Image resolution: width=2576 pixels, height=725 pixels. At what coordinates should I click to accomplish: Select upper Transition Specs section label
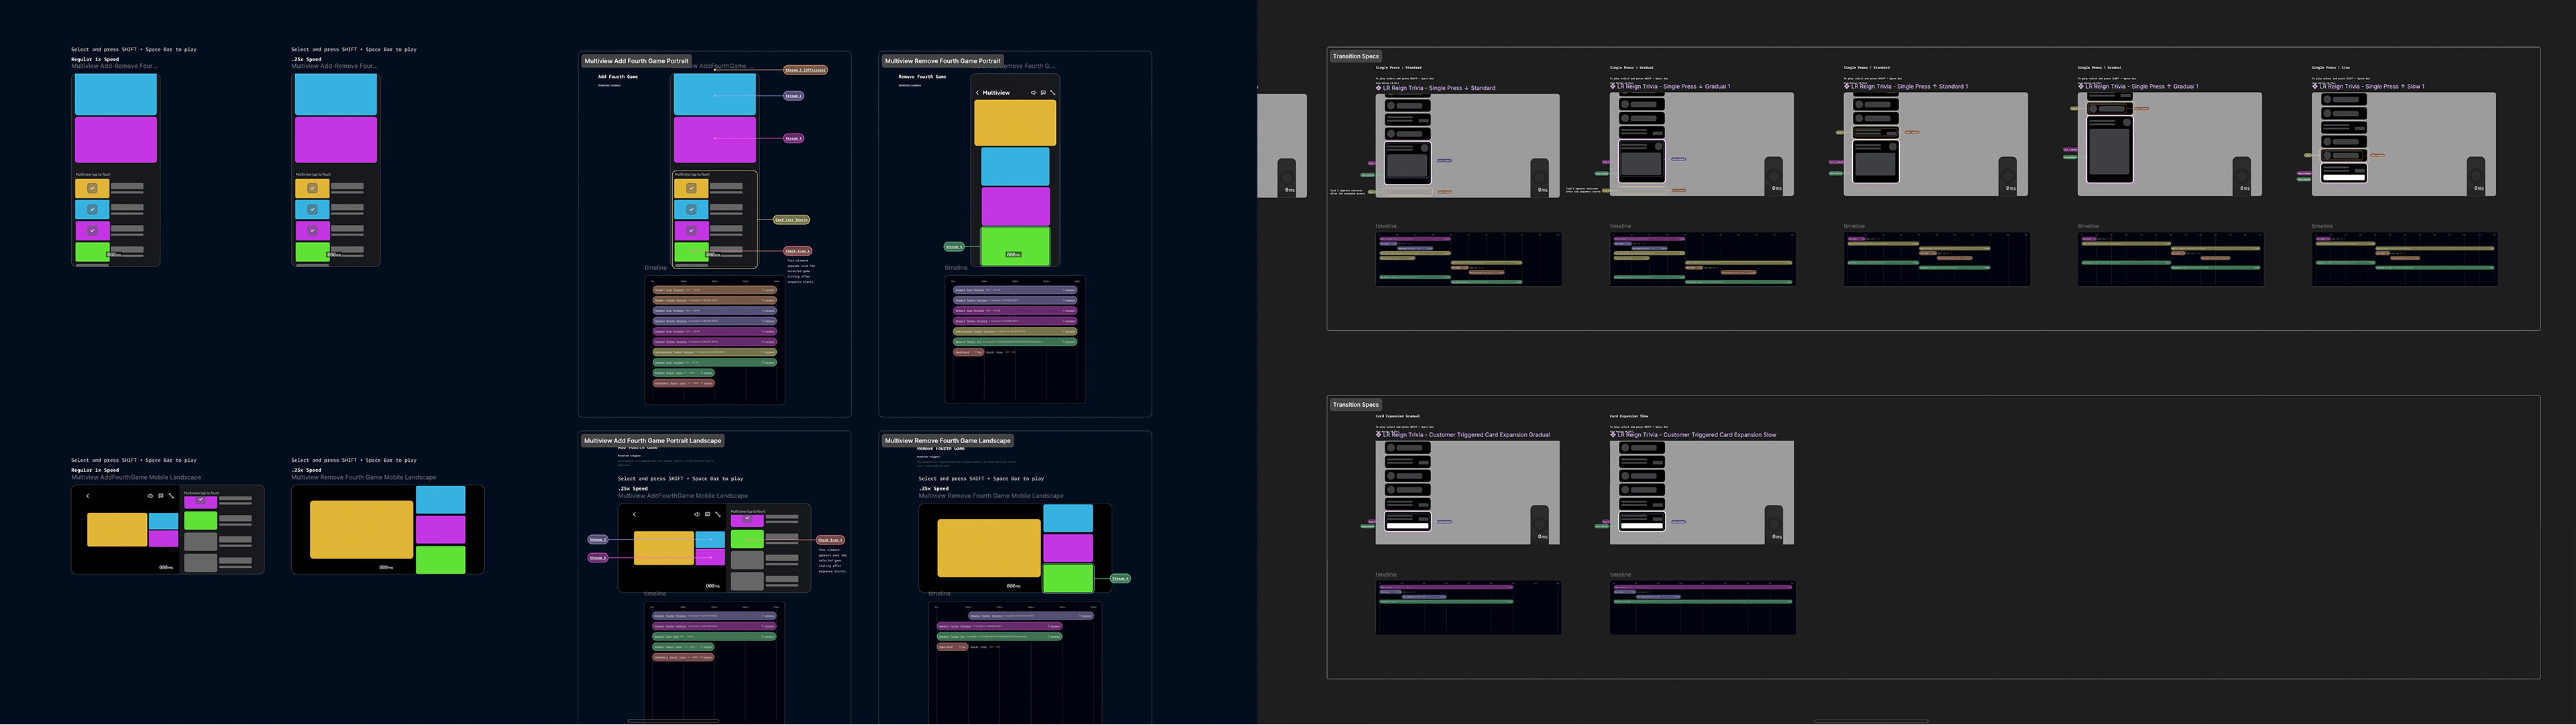pos(1355,56)
